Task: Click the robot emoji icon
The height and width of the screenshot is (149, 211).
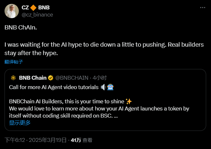Action: 110,87
